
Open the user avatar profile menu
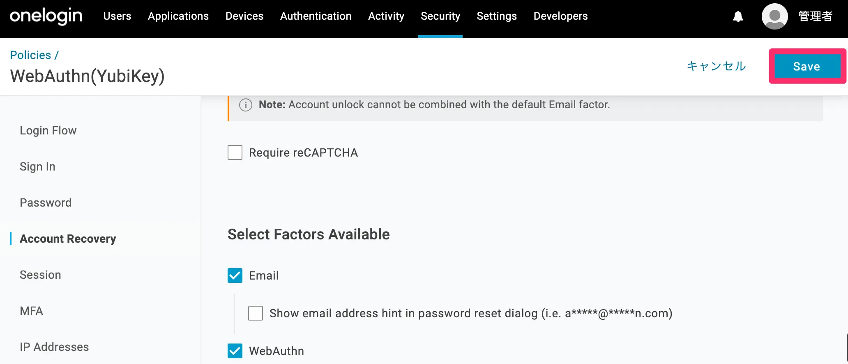(774, 16)
